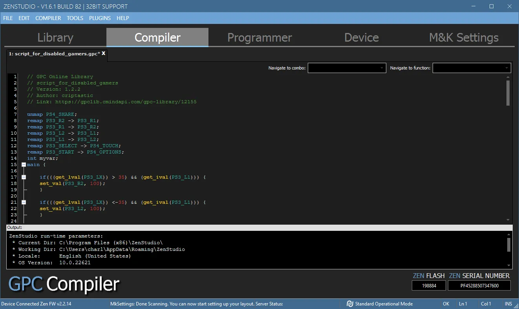Viewport: 519px width, 309px height.
Task: Click the 'Locale: English (United States)' output line
Action: 71,256
